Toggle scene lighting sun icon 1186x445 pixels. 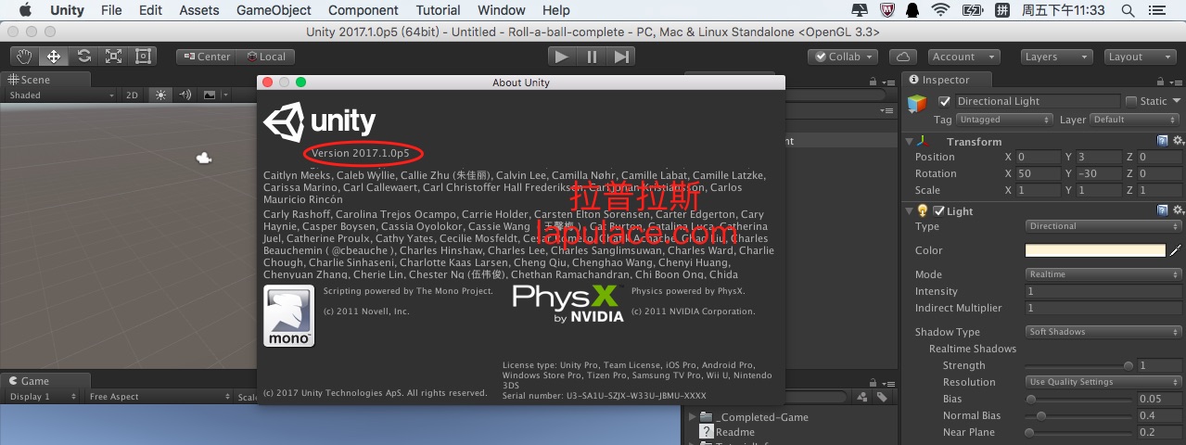pos(161,95)
